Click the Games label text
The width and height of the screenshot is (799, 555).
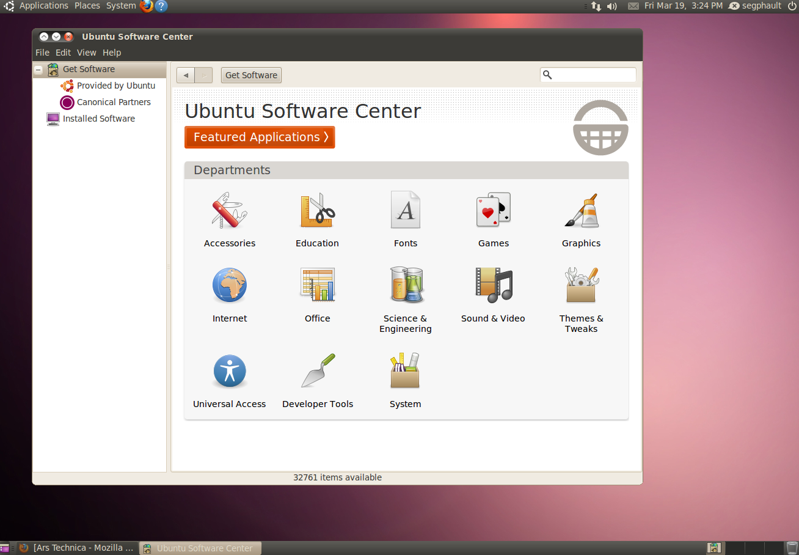pos(494,243)
